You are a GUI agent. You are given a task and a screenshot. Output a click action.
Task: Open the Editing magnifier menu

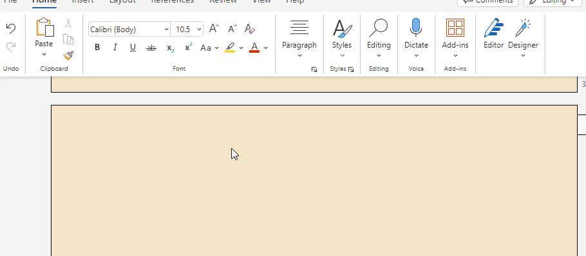coord(379,39)
